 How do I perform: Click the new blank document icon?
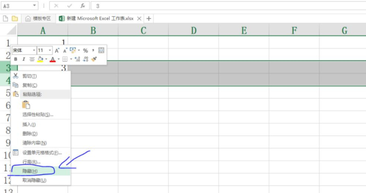(6, 19)
